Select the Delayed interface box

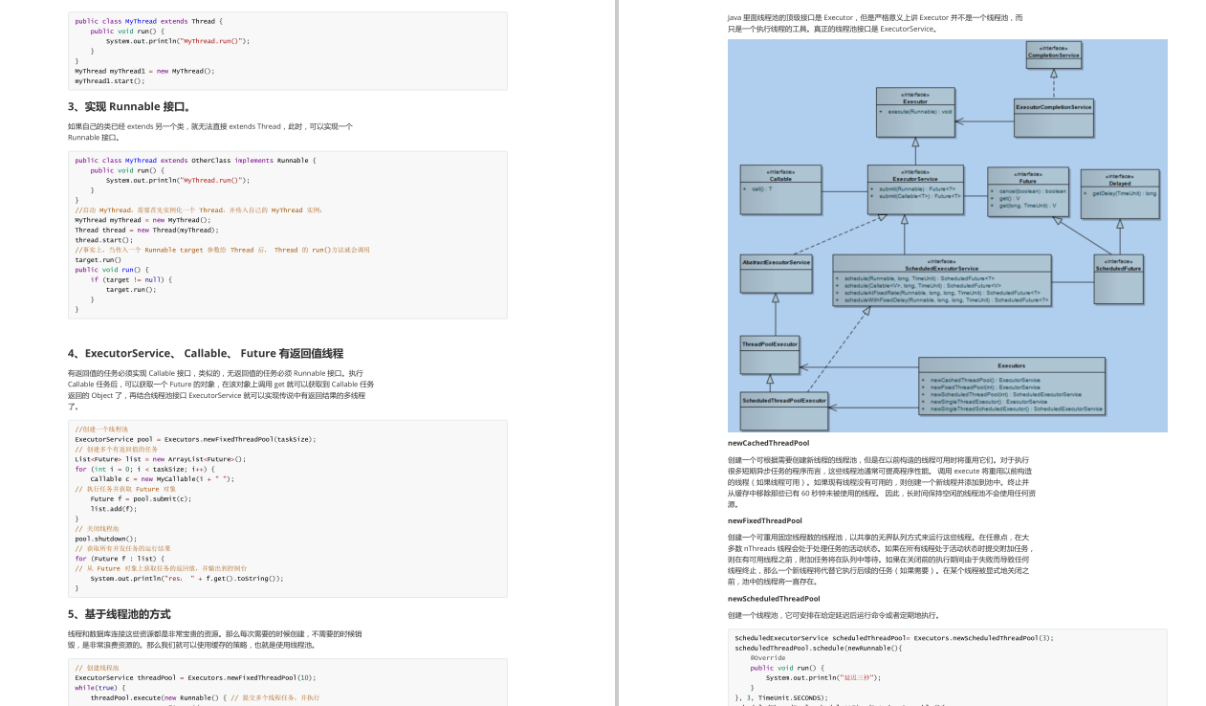(1118, 192)
